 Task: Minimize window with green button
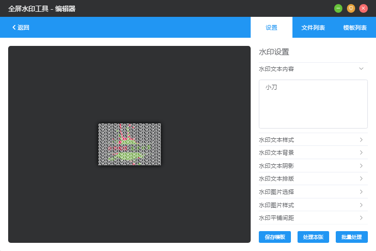(338, 8)
